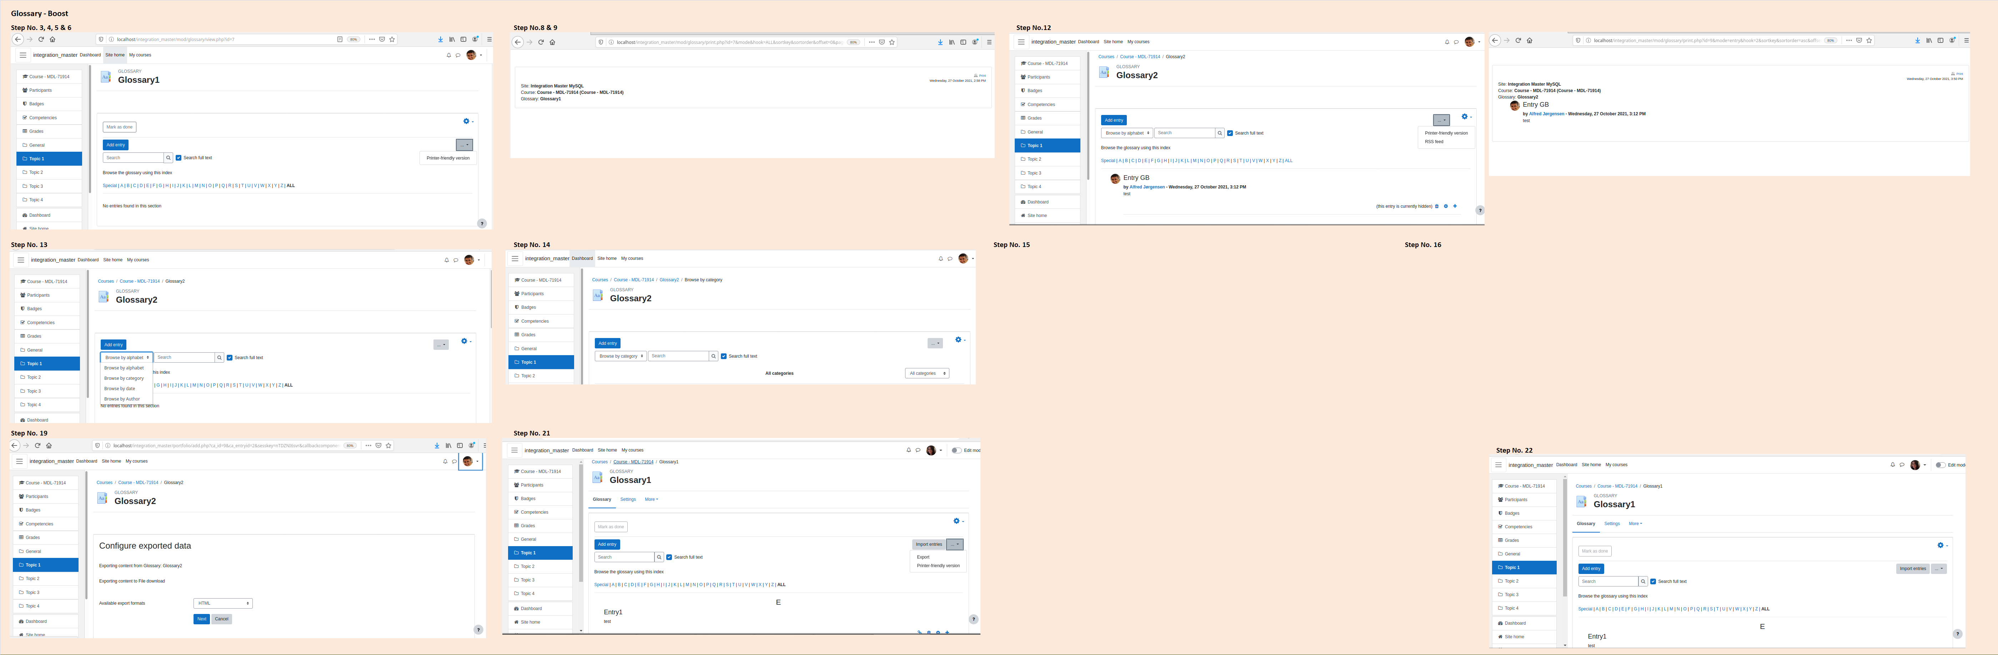Viewport: 1998px width, 655px height.
Task: Click browser reload icon in Step 3-6 window
Action: pyautogui.click(x=41, y=39)
